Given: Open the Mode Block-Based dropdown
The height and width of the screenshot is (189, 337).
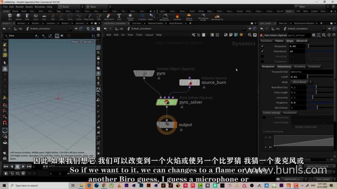Looking at the screenshot, I should (x=301, y=82).
